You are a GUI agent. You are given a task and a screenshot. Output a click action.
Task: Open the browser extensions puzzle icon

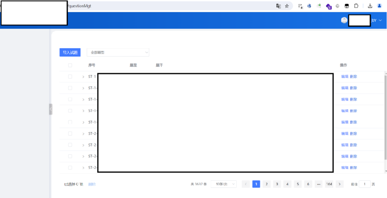tap(356, 6)
